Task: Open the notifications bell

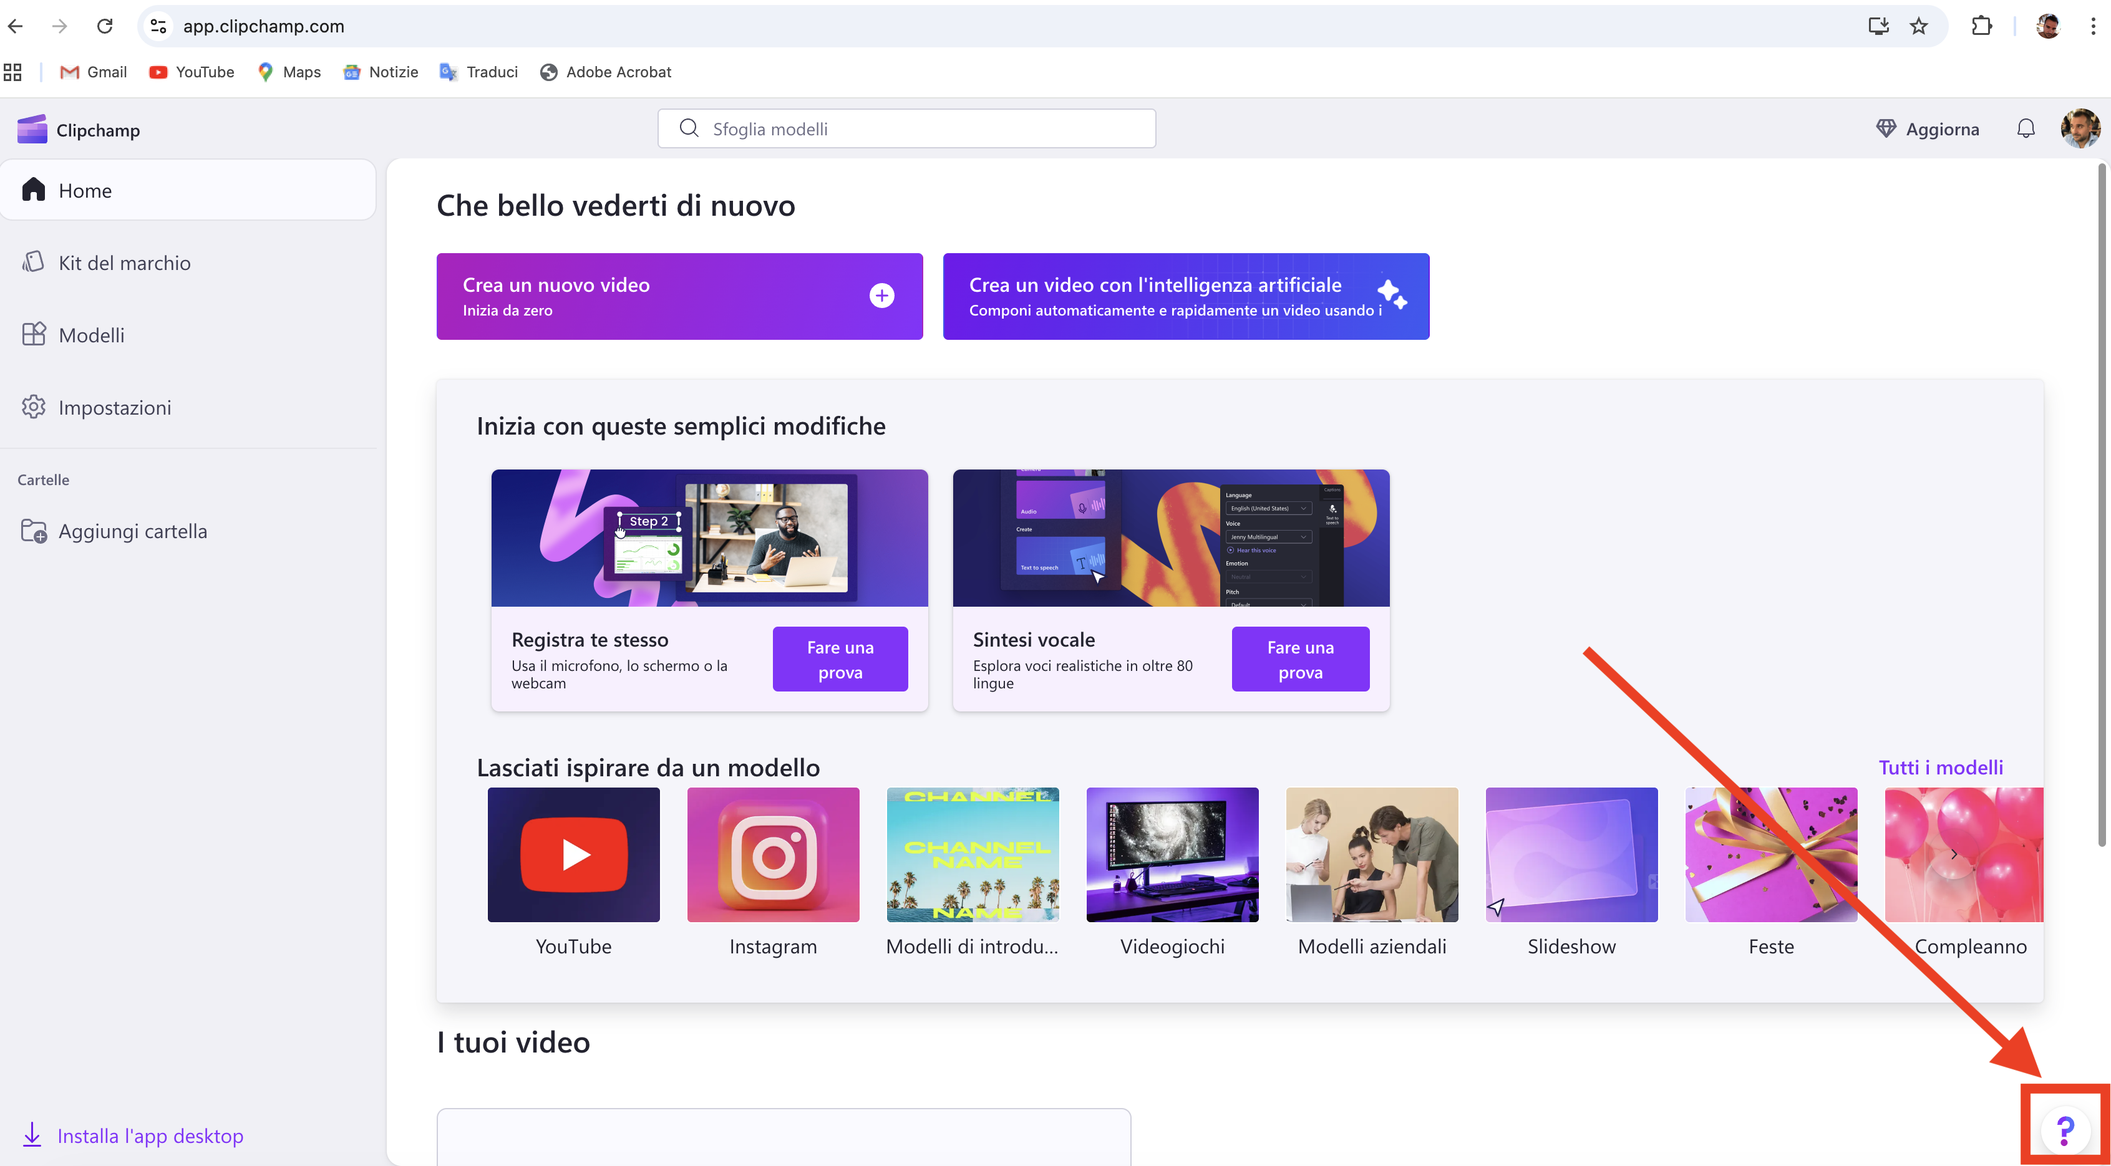Action: (2026, 128)
